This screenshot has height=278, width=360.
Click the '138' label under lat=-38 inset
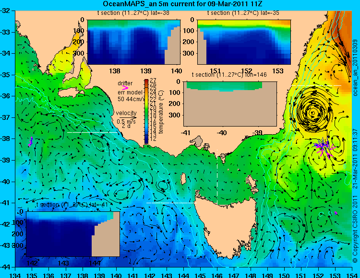[x=115, y=71]
